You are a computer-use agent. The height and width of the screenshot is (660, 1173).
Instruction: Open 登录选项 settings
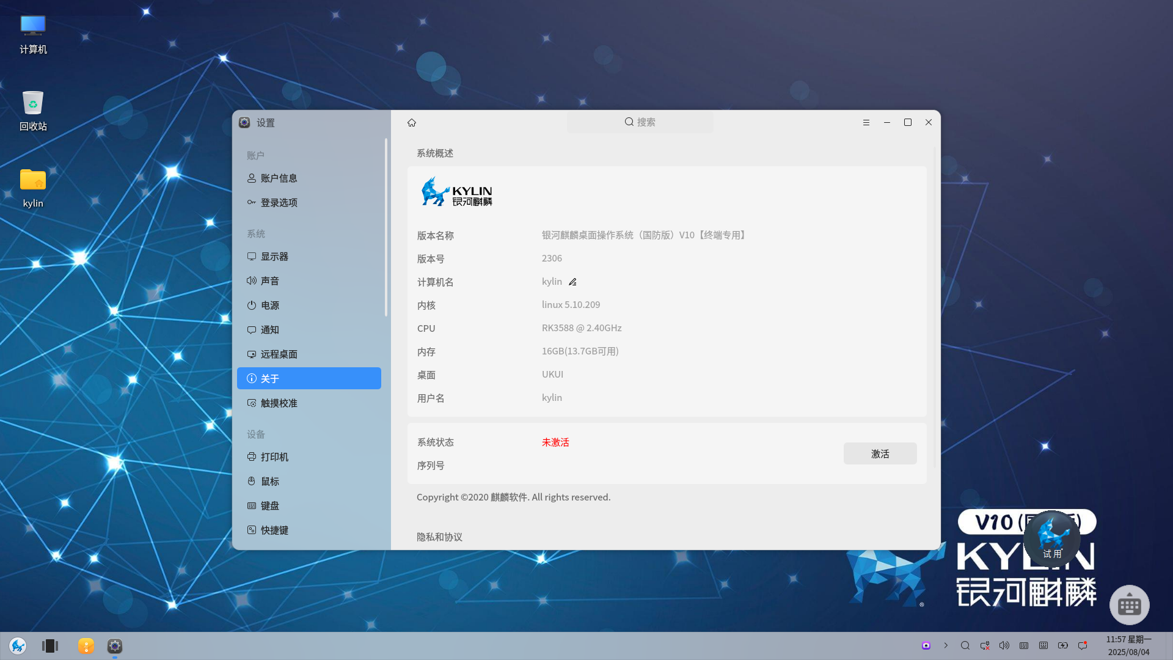(309, 202)
